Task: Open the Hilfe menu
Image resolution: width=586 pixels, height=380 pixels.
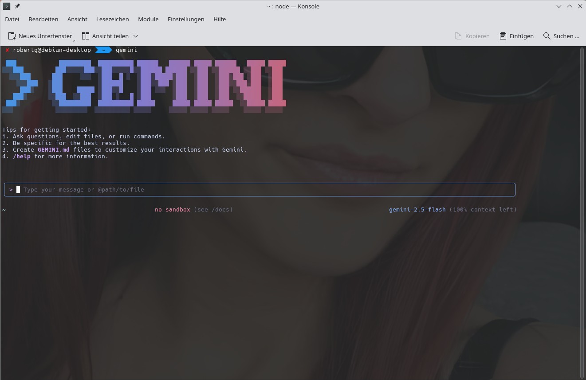Action: coord(220,19)
